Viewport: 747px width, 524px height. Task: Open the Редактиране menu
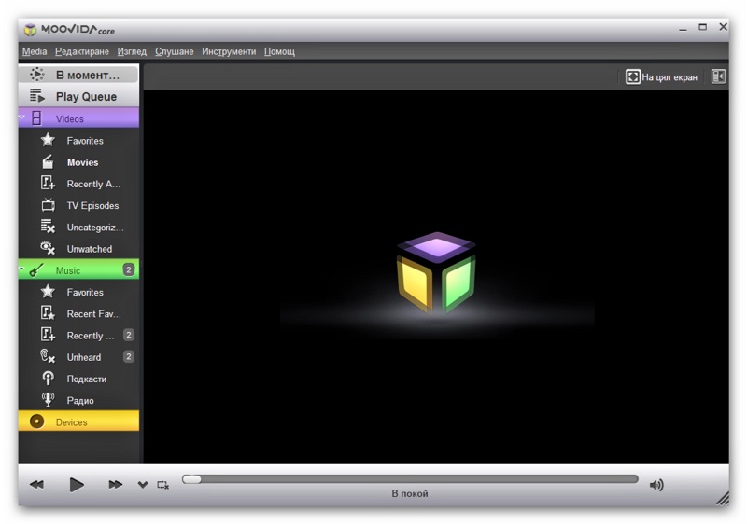[x=82, y=51]
